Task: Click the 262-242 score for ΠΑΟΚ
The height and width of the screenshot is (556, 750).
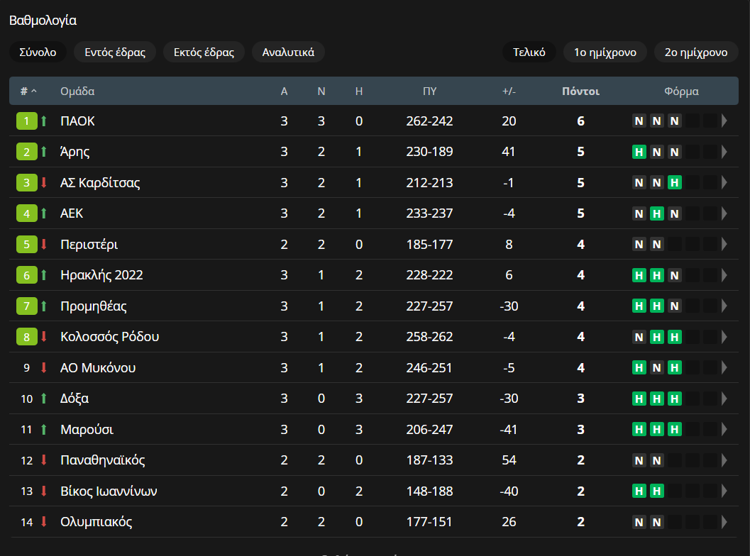Action: [429, 121]
